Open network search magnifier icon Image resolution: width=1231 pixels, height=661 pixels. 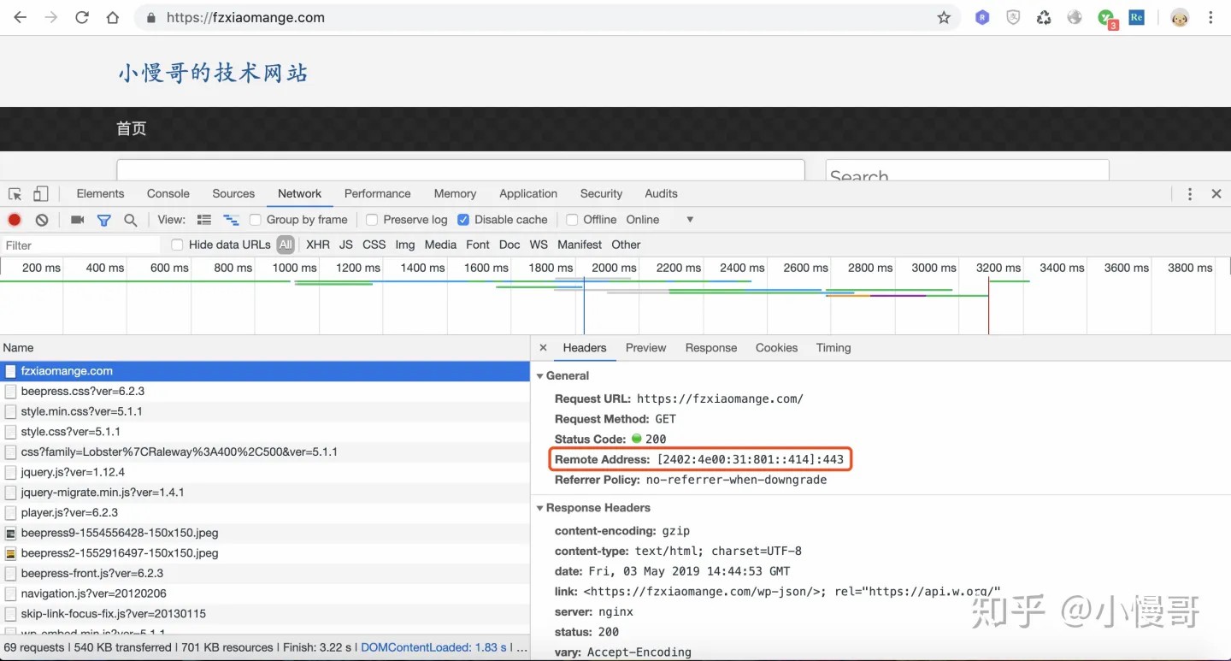point(131,220)
